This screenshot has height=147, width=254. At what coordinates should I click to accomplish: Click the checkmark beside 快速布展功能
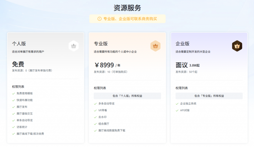point(13,100)
